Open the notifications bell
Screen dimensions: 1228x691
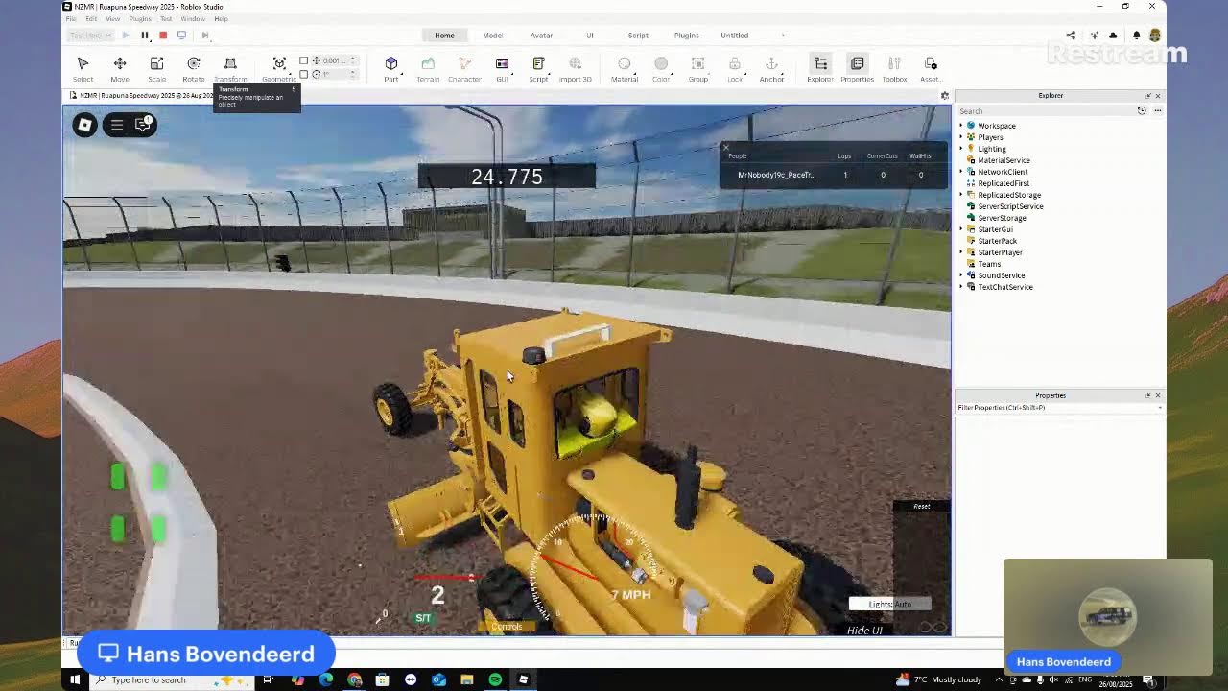click(x=1137, y=36)
